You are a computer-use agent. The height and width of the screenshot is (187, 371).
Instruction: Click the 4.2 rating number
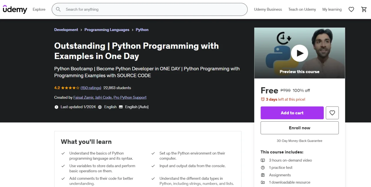(57, 88)
